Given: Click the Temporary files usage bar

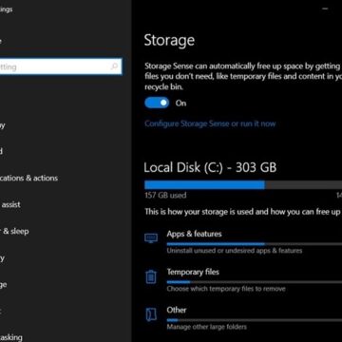Looking at the screenshot, I should point(255,282).
